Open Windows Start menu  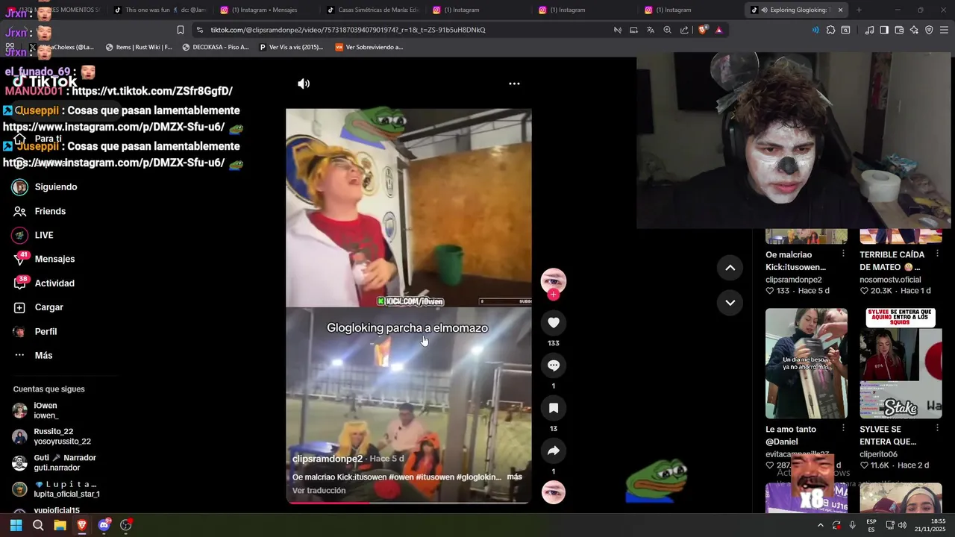pos(16,525)
